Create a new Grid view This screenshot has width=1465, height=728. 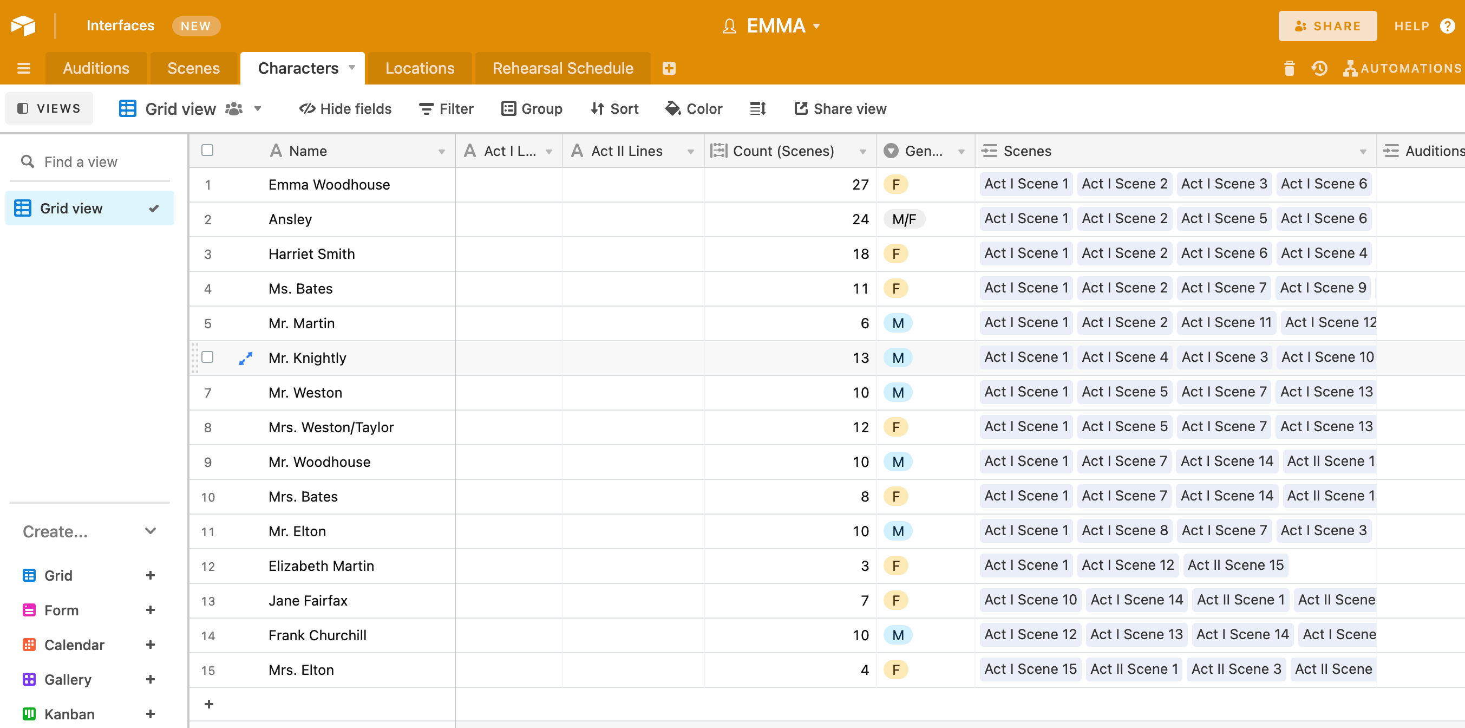pos(151,575)
